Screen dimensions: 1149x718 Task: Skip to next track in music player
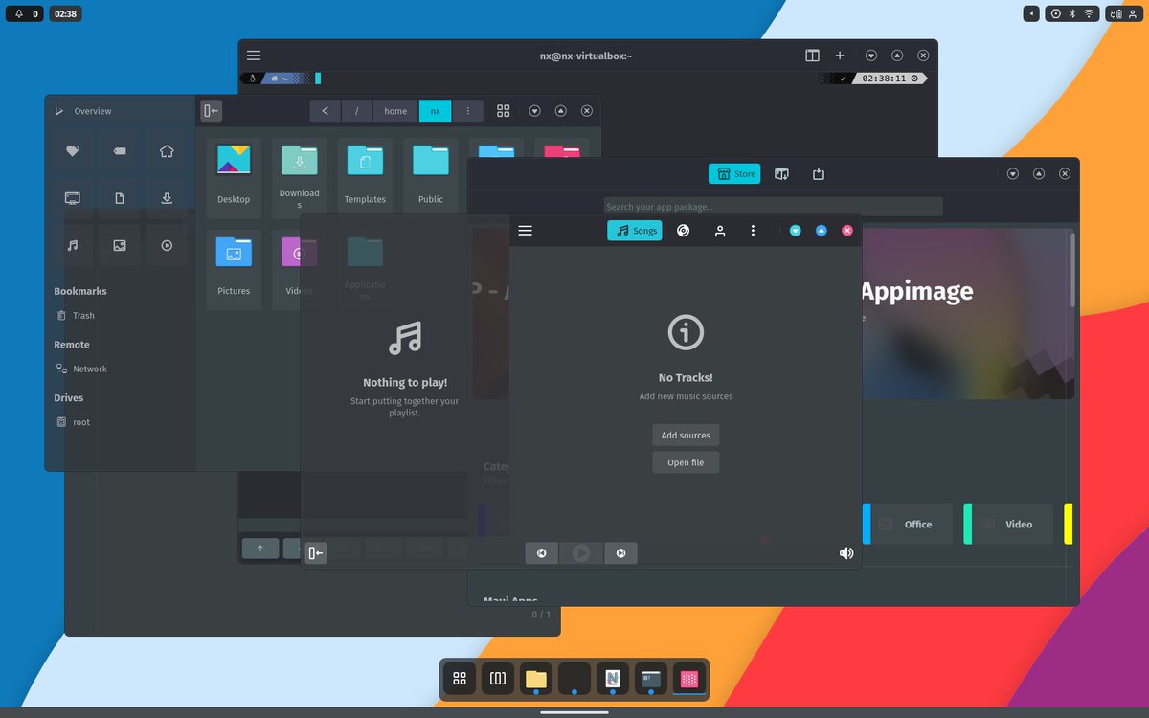pyautogui.click(x=620, y=553)
